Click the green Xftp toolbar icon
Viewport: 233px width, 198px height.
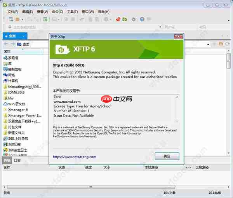pyautogui.click(x=125, y=19)
